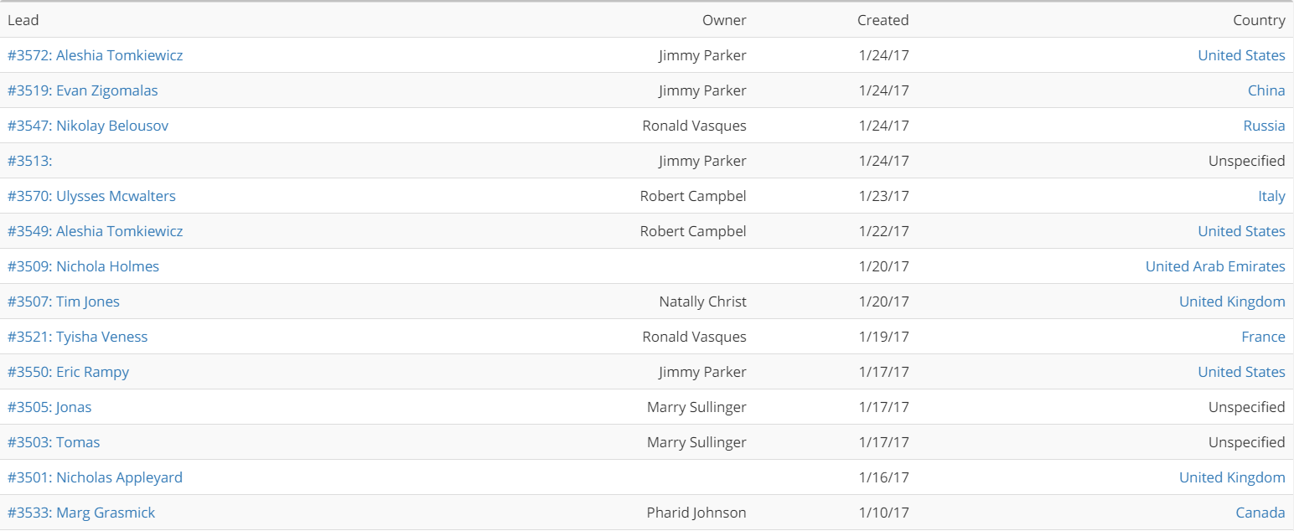
Task: Open lead #3533 Marg Grasmick
Action: pyautogui.click(x=81, y=513)
